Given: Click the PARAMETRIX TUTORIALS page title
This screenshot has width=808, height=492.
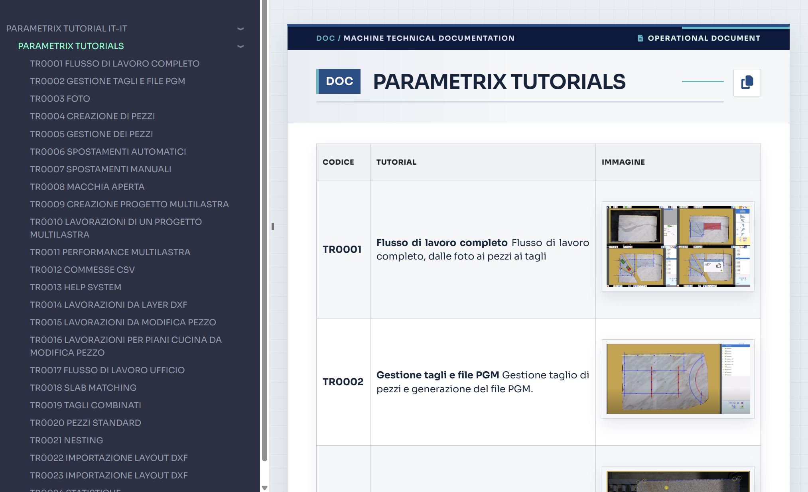Looking at the screenshot, I should point(499,82).
